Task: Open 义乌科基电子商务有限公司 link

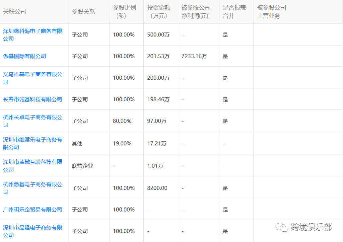Action: click(33, 78)
